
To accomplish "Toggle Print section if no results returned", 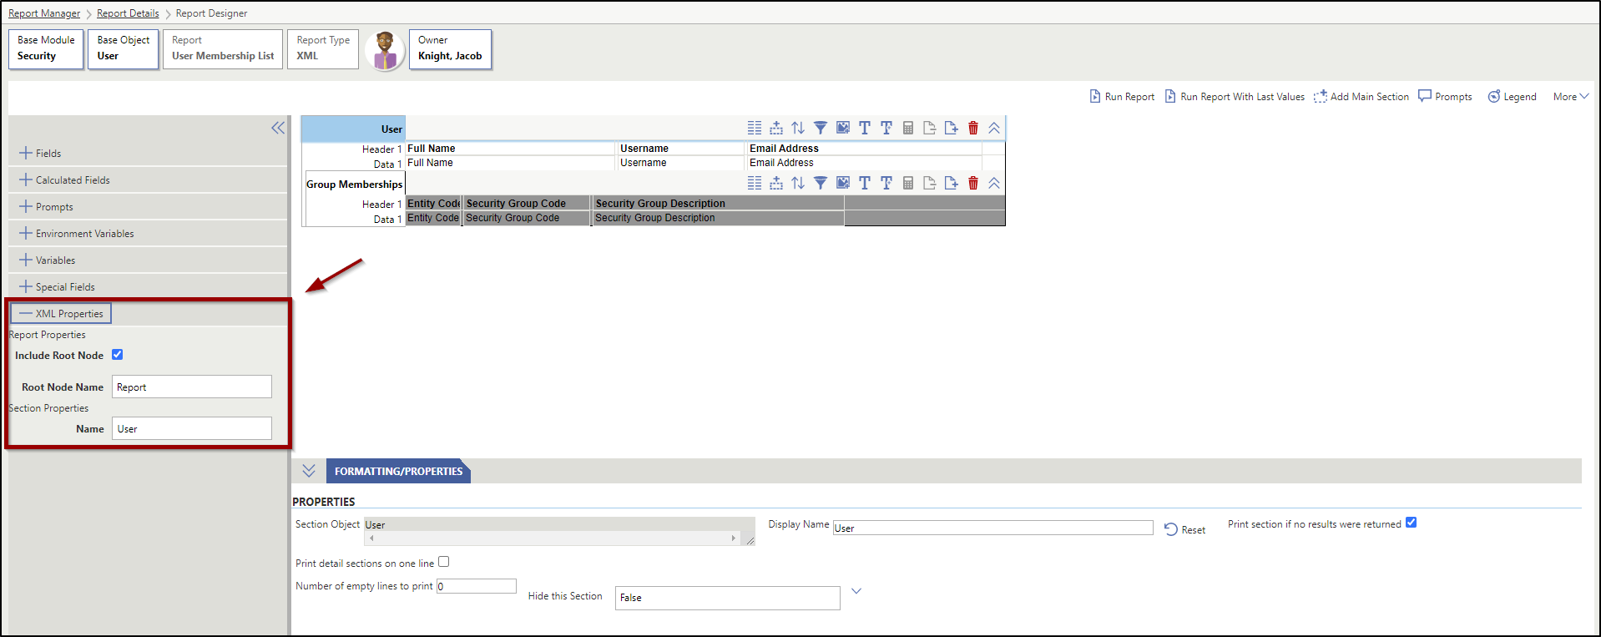I will point(1411,523).
